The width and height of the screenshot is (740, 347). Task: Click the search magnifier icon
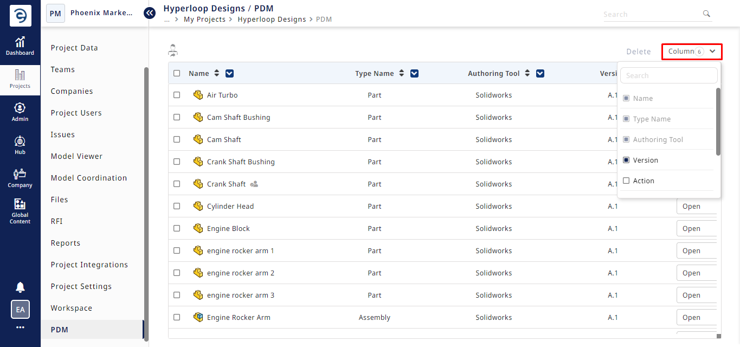tap(706, 14)
